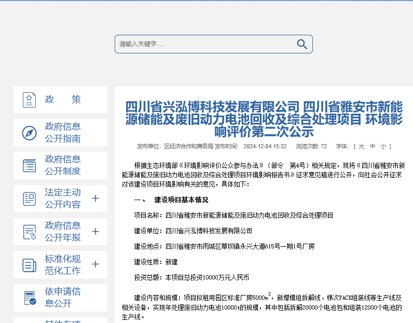Screen dimensions: 413x323
Task: Expand 政府信息公开年报 with plus sign
Action: coord(95,231)
